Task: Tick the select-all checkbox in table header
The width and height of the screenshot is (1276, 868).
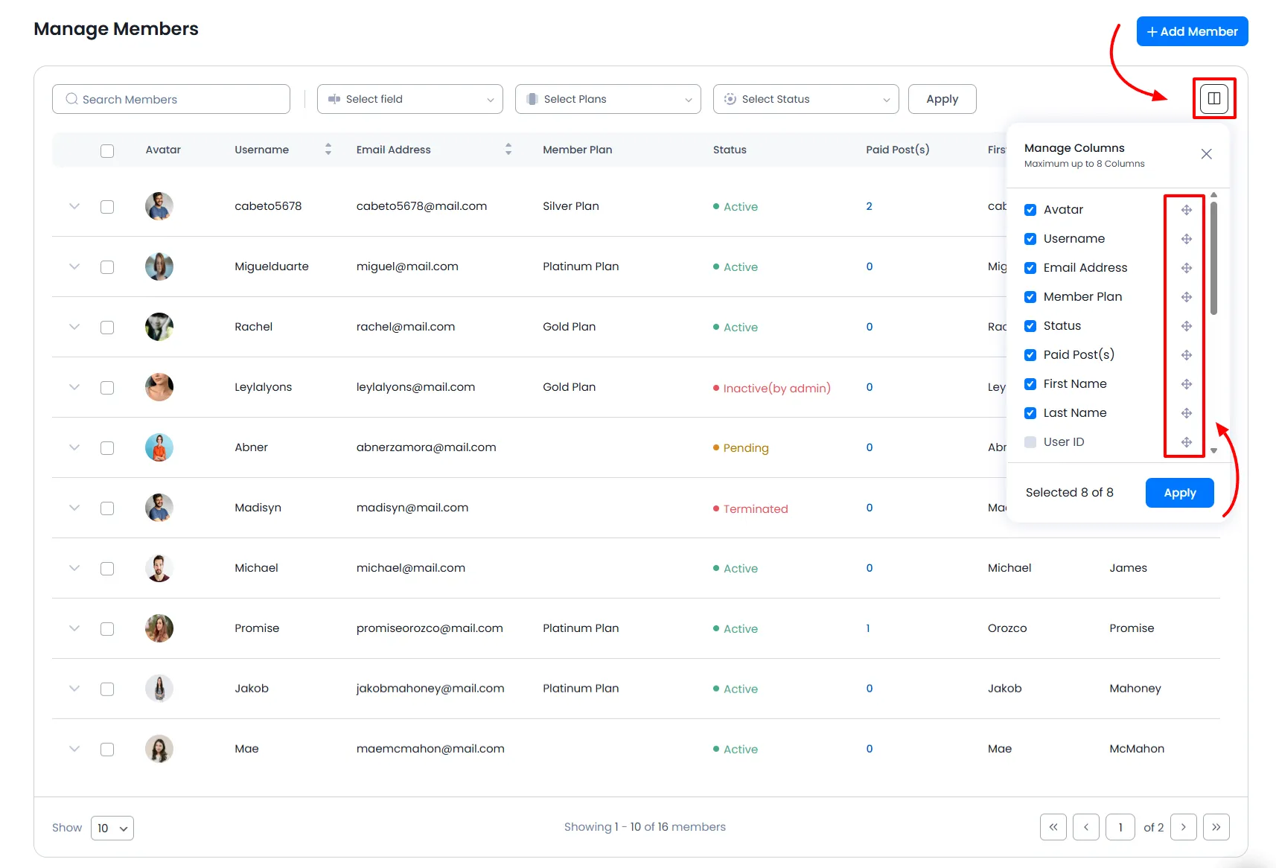Action: (x=107, y=150)
